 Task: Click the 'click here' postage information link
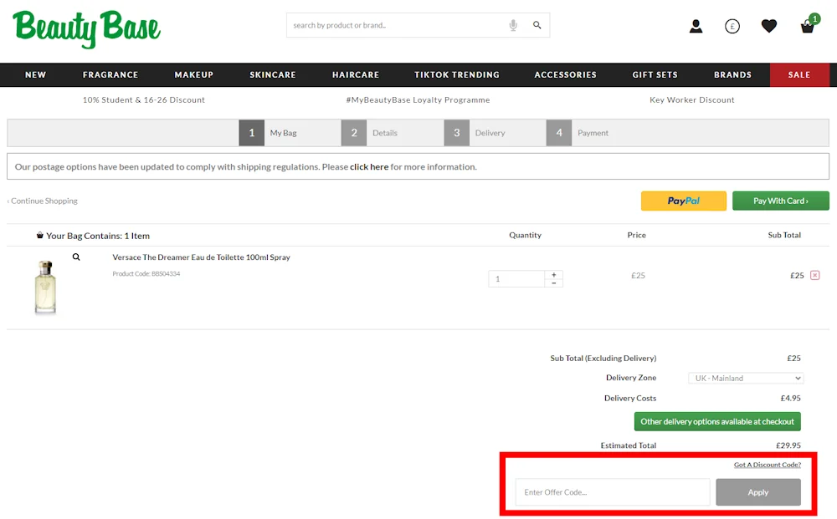tap(369, 167)
